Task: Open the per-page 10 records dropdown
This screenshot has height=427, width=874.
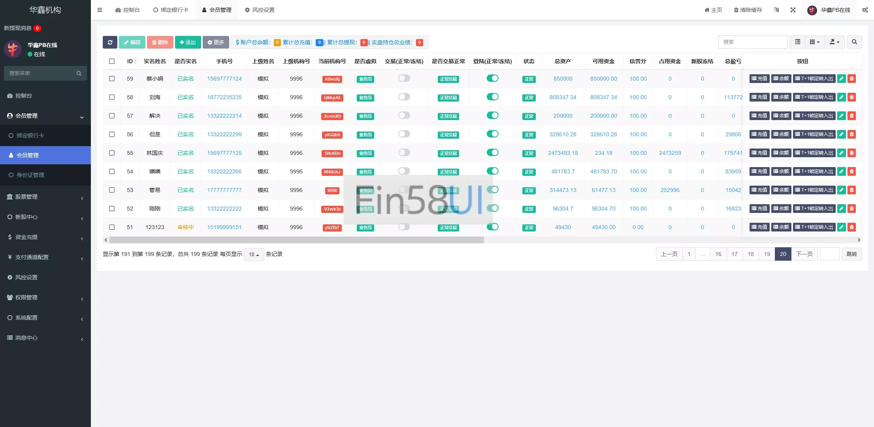Action: pyautogui.click(x=254, y=254)
